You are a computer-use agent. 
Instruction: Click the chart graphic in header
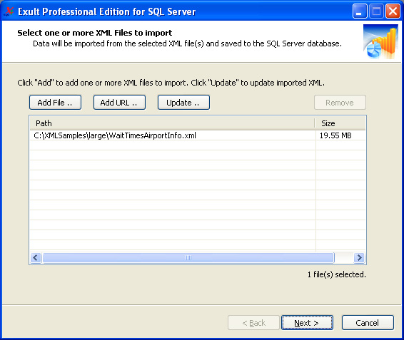(x=380, y=41)
